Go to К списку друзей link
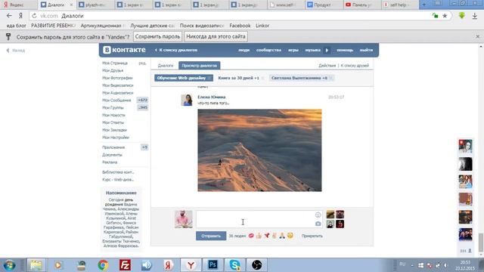Viewport: 484px width, 272px height. pyautogui.click(x=355, y=66)
